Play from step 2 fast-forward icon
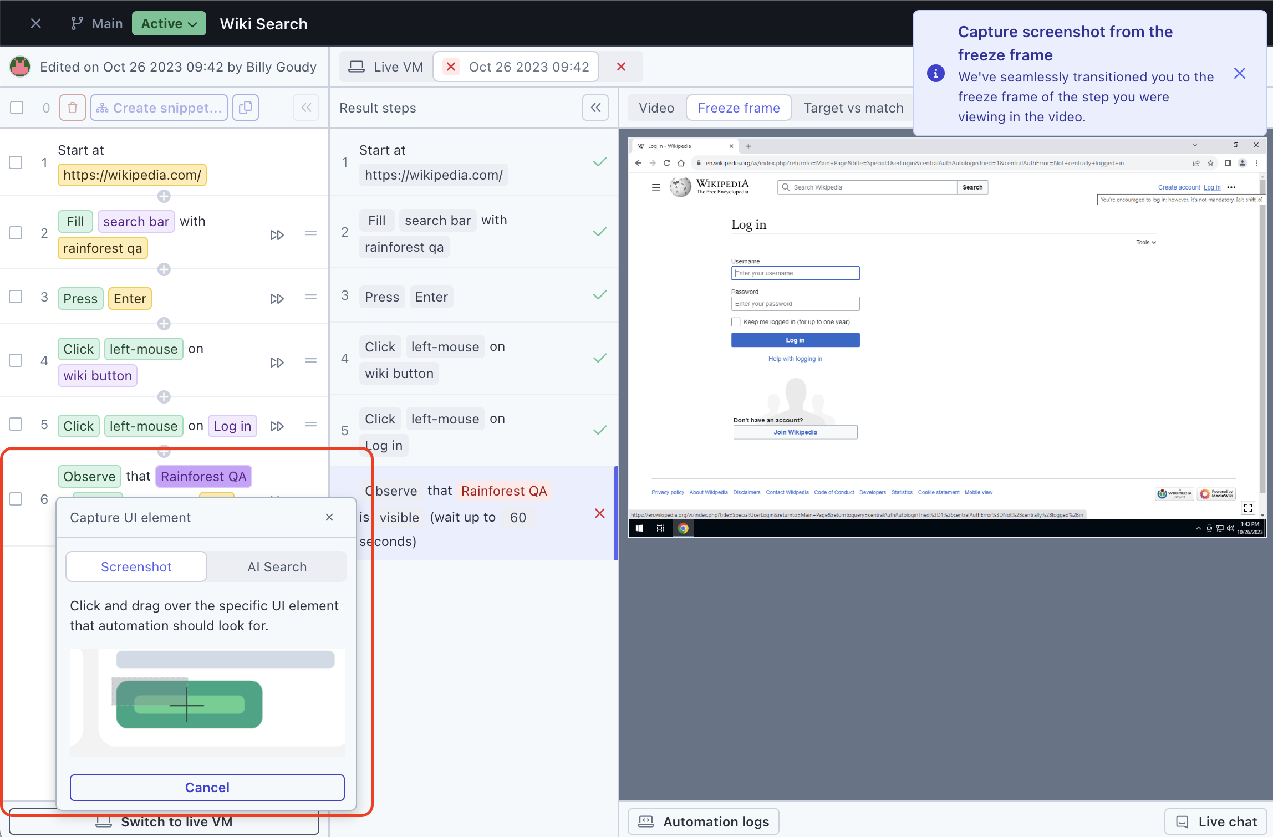The width and height of the screenshot is (1273, 837). click(x=277, y=235)
